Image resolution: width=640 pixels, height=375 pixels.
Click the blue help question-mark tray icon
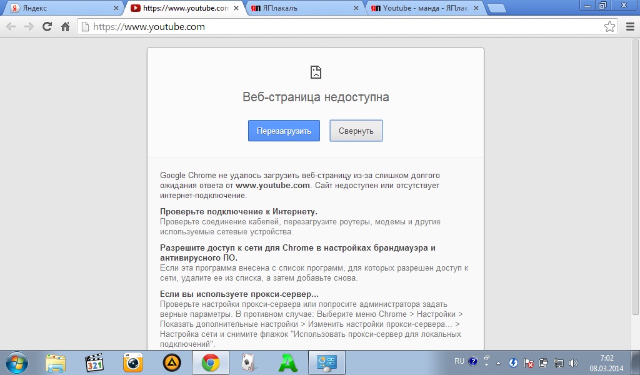pyautogui.click(x=473, y=361)
